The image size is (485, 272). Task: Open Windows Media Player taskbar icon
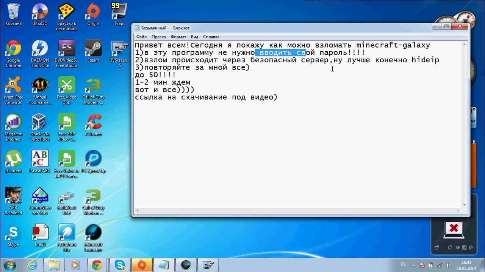point(76,265)
